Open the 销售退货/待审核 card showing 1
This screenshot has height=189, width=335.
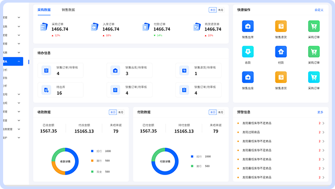(198, 70)
